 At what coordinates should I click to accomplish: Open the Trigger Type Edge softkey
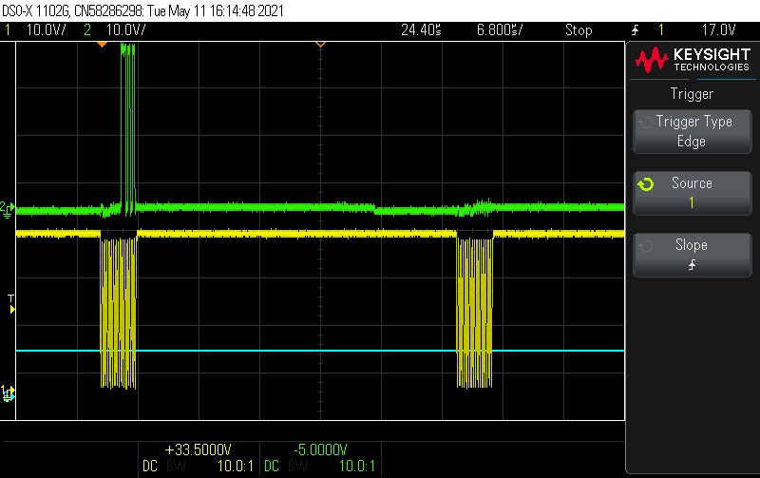[x=693, y=131]
